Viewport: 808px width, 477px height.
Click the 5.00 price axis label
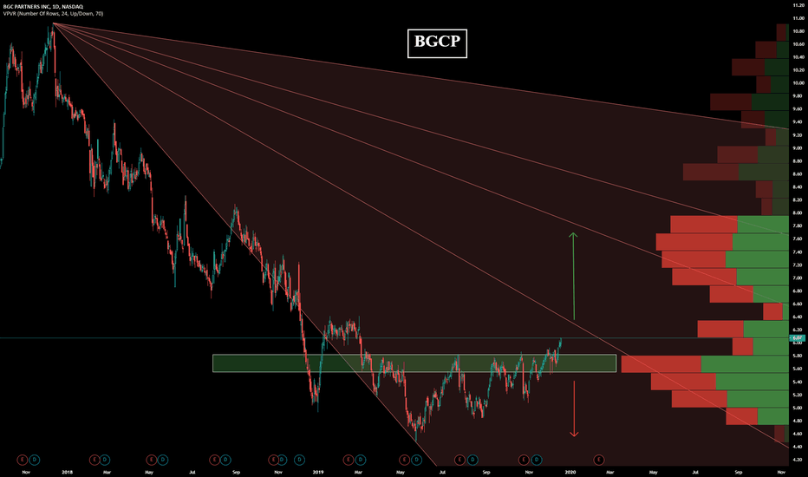click(x=798, y=408)
